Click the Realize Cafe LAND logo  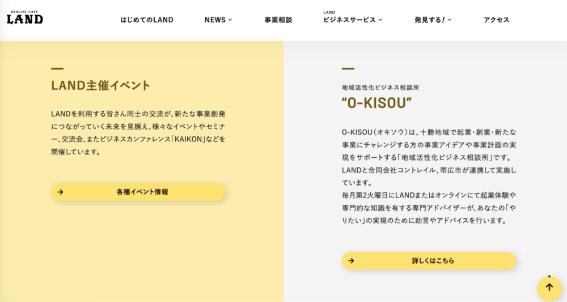pos(25,18)
